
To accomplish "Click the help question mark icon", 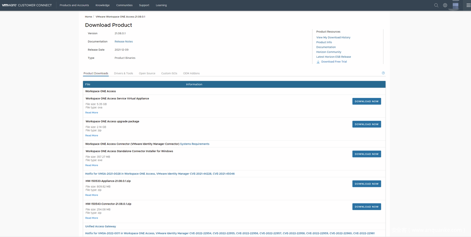I will pyautogui.click(x=383, y=73).
